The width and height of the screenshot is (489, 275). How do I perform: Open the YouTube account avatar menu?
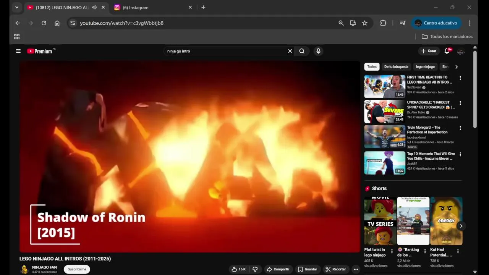click(x=461, y=52)
